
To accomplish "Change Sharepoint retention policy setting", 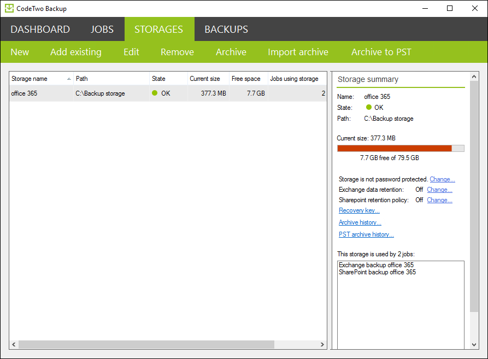I will point(439,200).
